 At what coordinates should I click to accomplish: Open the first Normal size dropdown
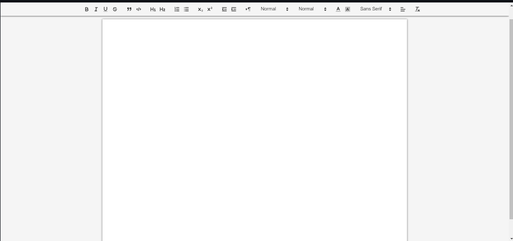pos(274,9)
